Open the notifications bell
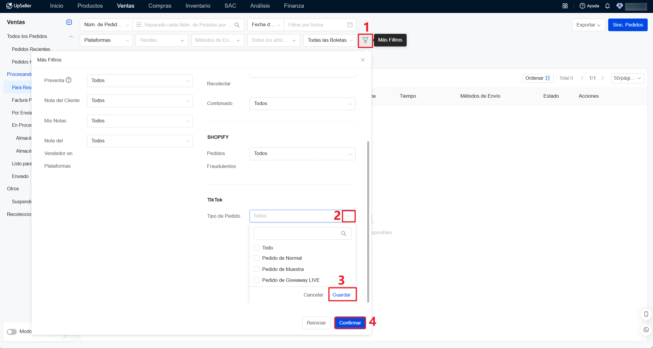This screenshot has height=348, width=653. click(607, 6)
